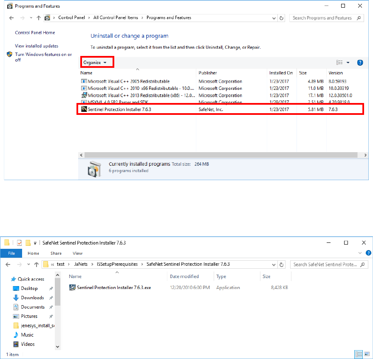Click horizontal scrollbar left arrow in program list

point(82,155)
